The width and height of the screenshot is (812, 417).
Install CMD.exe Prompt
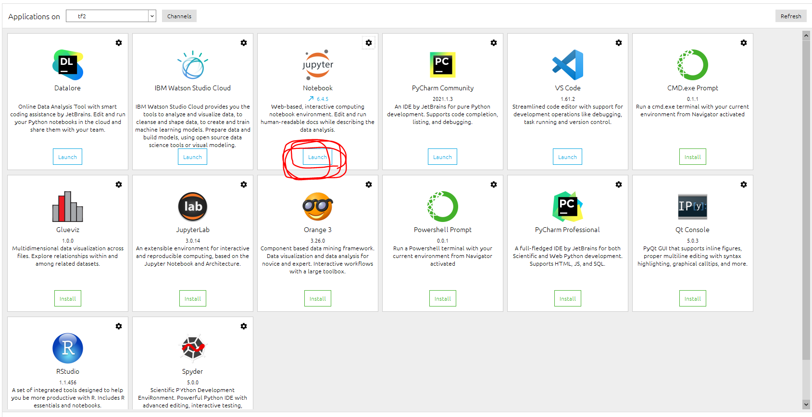click(693, 157)
